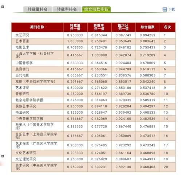Image resolution: width=182 pixels, height=177 pixels.
Task: Click the 下载 link
Action: pos(171,9)
